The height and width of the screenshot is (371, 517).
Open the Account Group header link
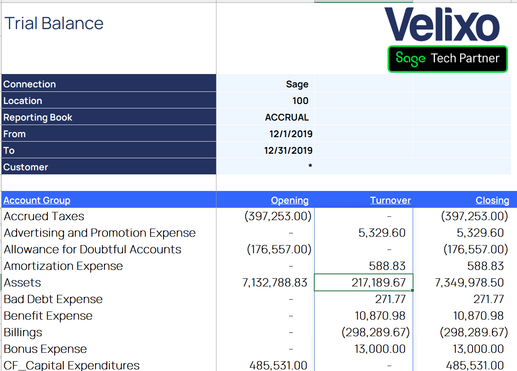point(37,200)
